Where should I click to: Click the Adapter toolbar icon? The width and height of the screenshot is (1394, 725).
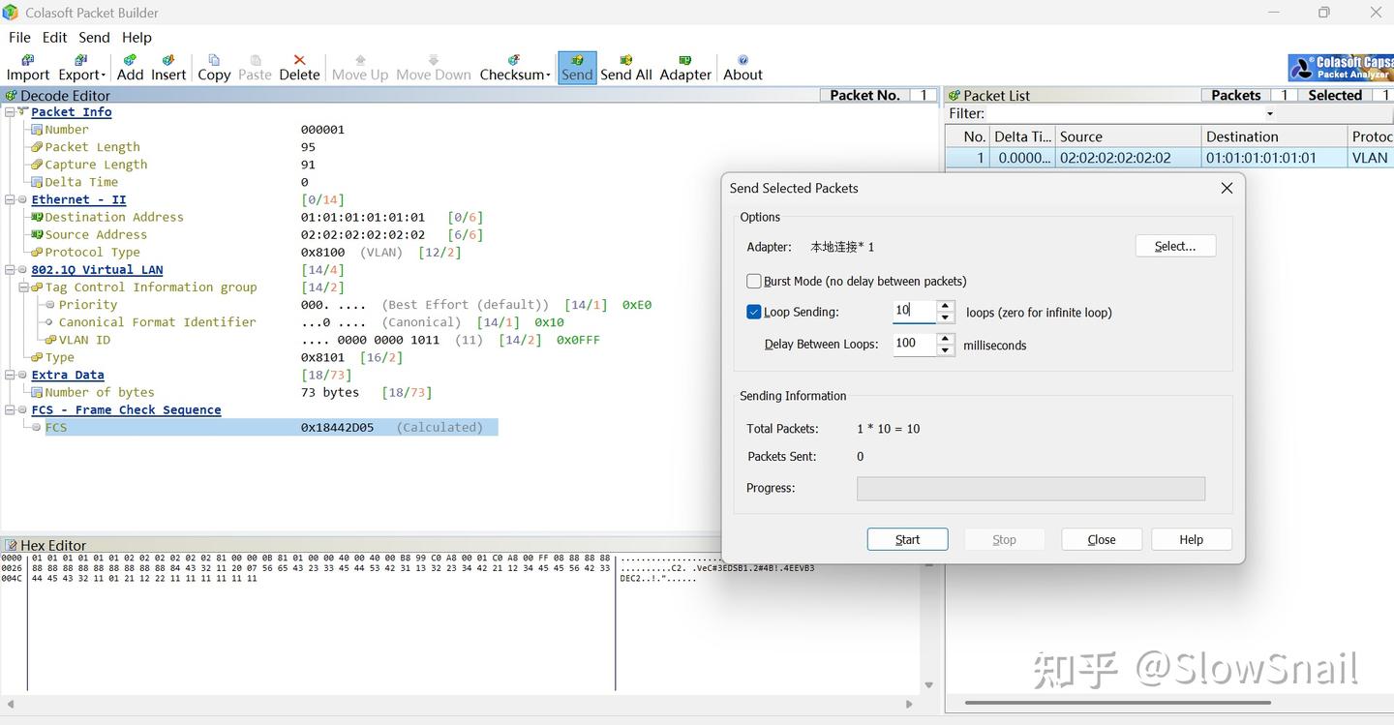pyautogui.click(x=685, y=68)
